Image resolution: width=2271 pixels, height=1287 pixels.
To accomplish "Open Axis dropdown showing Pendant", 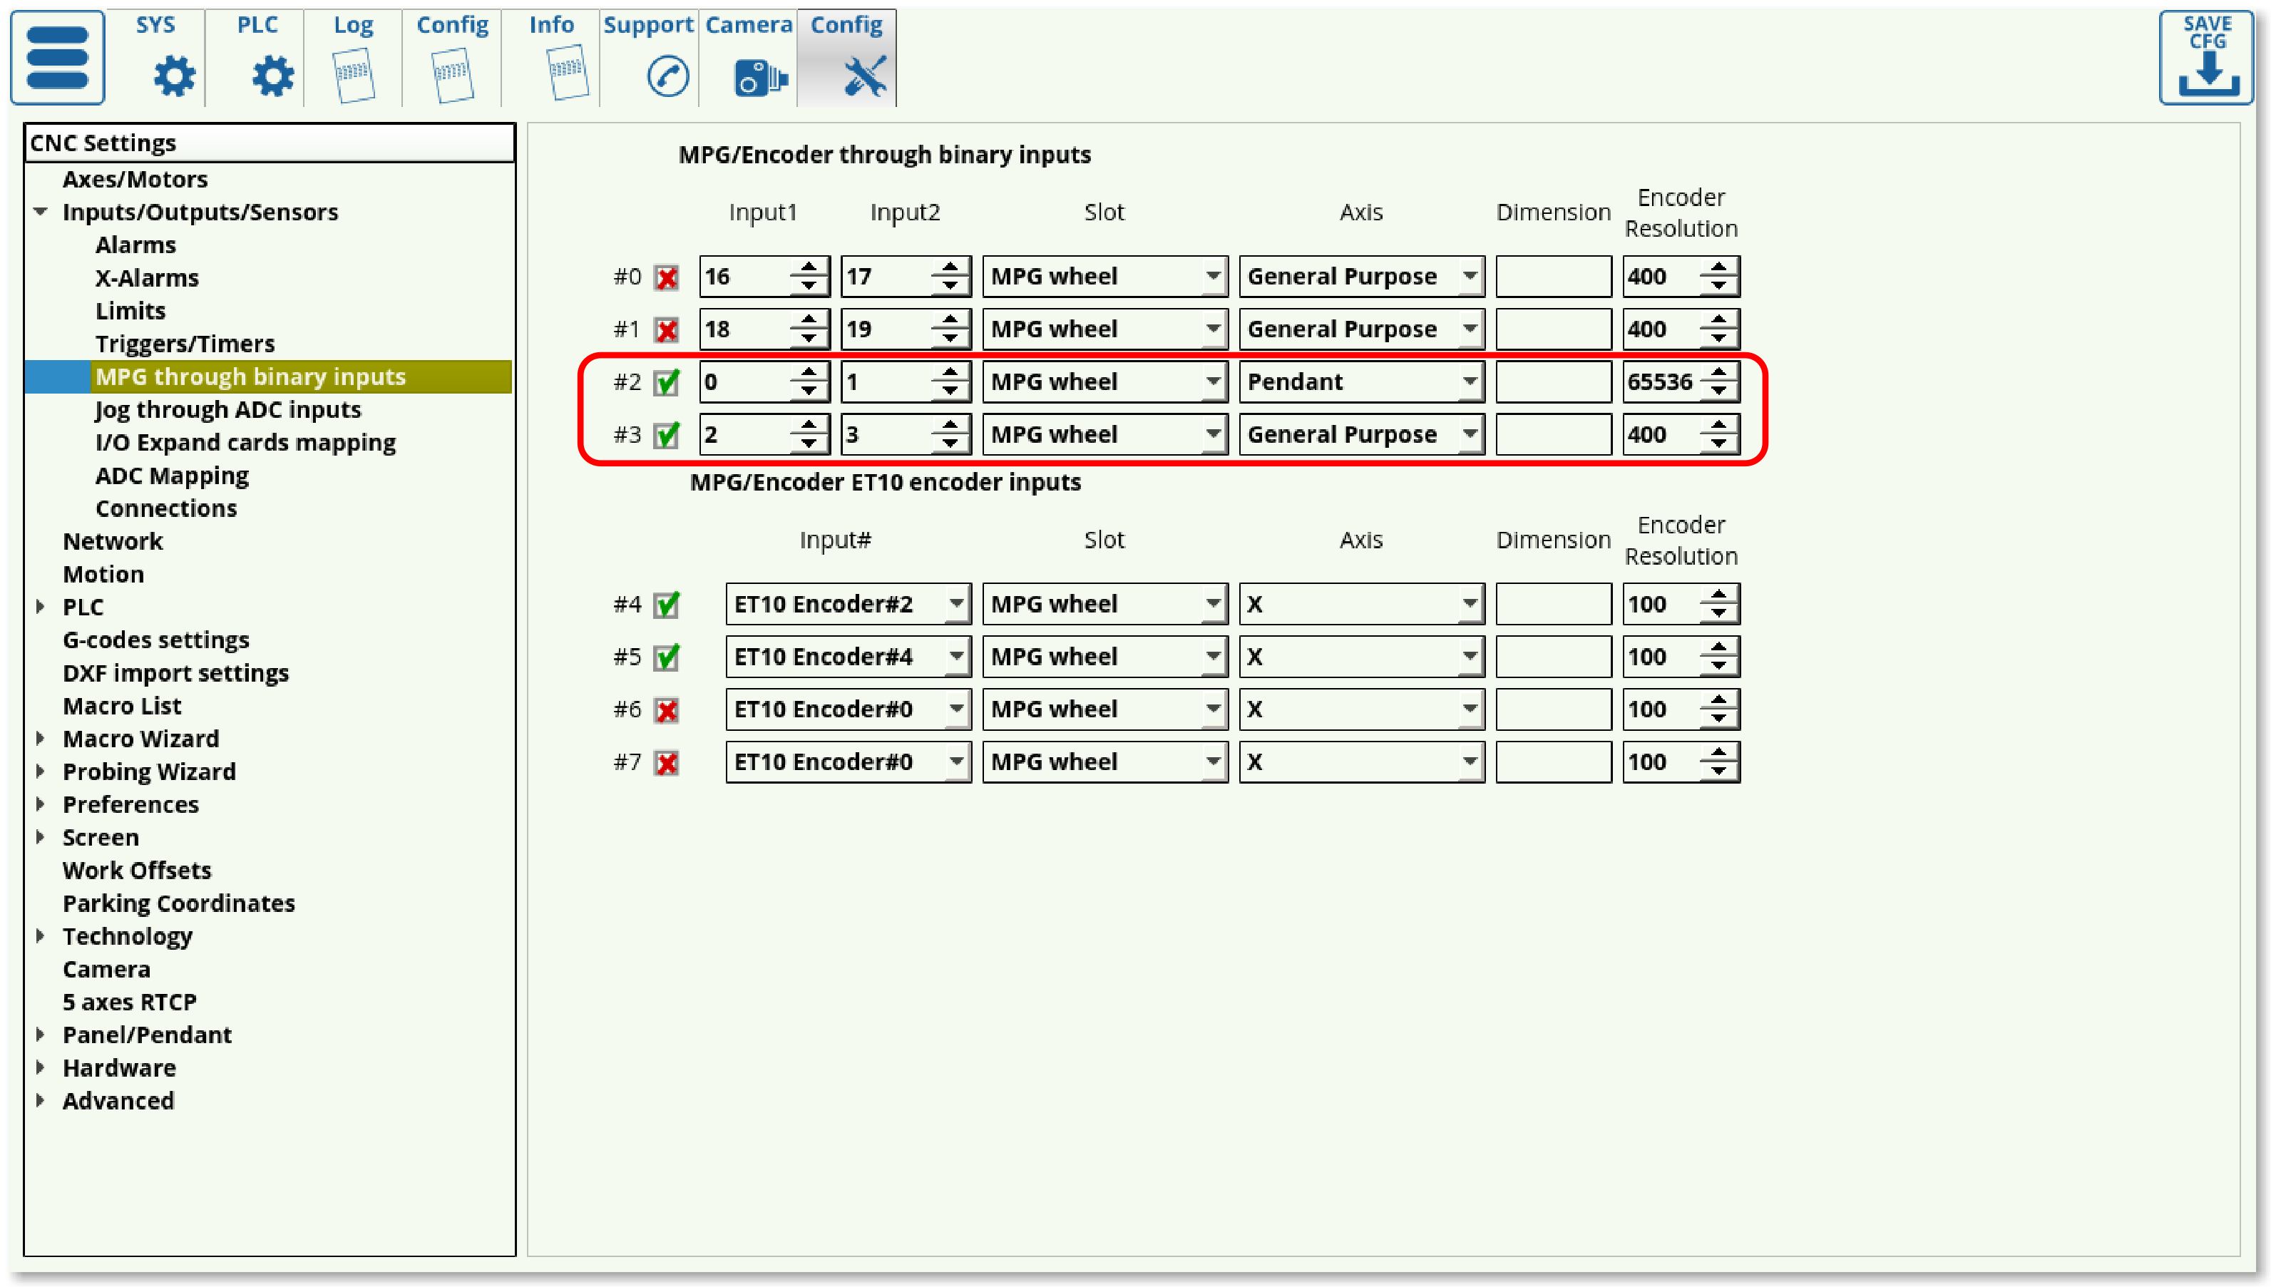I will coord(1361,382).
